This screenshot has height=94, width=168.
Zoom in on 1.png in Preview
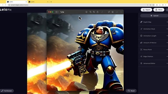pos(94,12)
